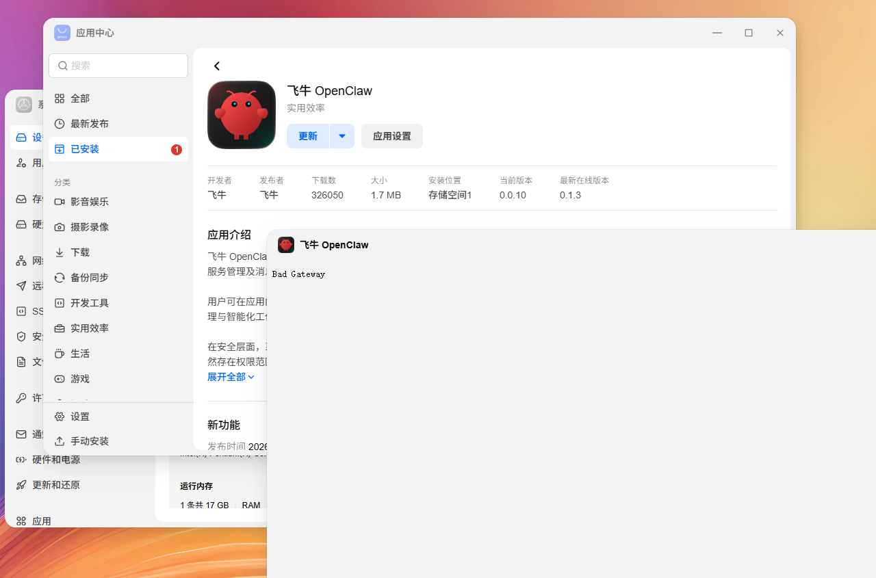Click the size value 1.7 MB
Viewport: 876px width, 578px height.
[x=386, y=195]
